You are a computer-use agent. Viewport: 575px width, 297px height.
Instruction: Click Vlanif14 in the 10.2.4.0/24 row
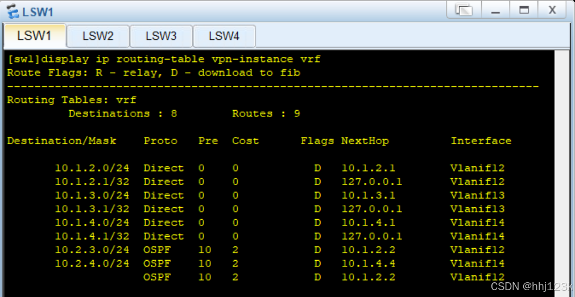point(477,263)
